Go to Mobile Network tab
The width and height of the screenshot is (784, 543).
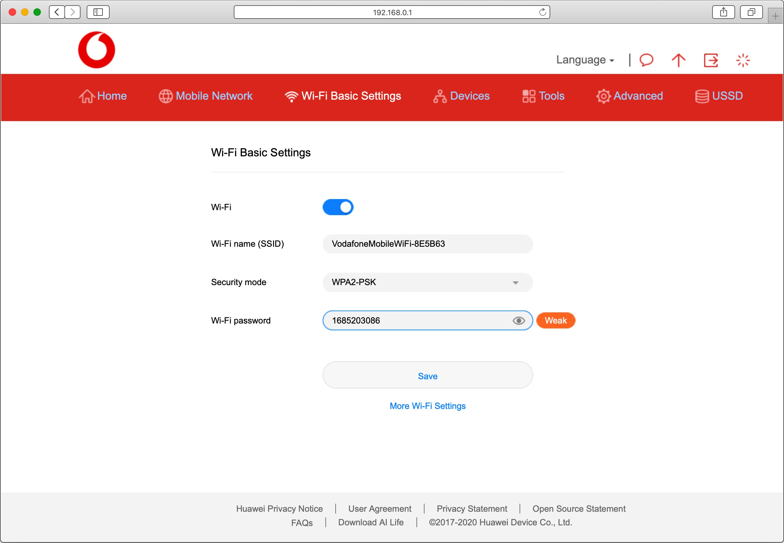pos(206,96)
